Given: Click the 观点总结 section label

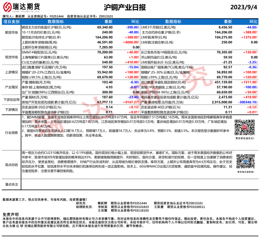Looking at the screenshot, I should click(x=11, y=165).
